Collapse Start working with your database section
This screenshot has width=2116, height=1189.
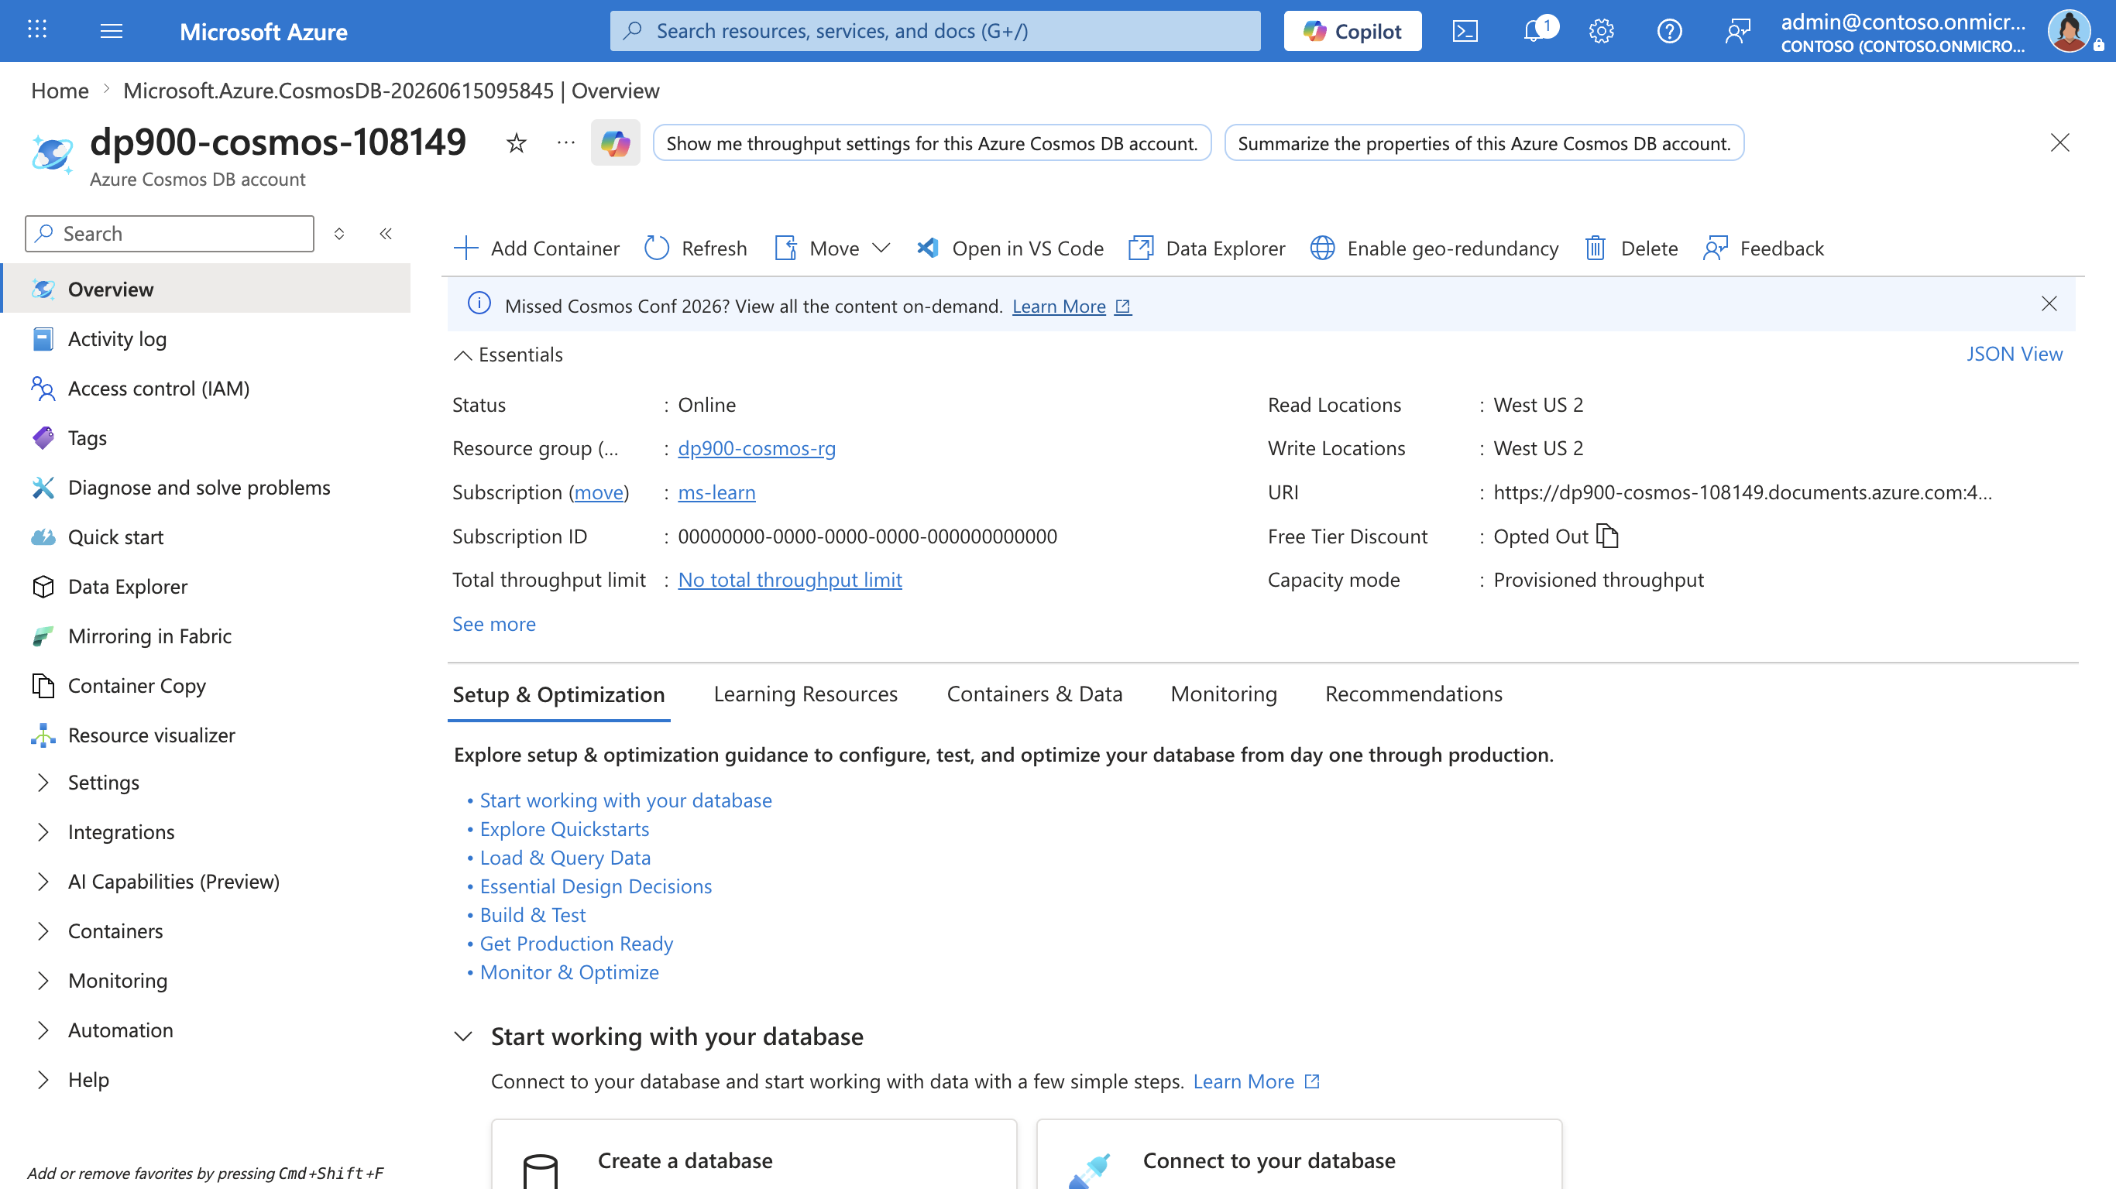(x=463, y=1037)
